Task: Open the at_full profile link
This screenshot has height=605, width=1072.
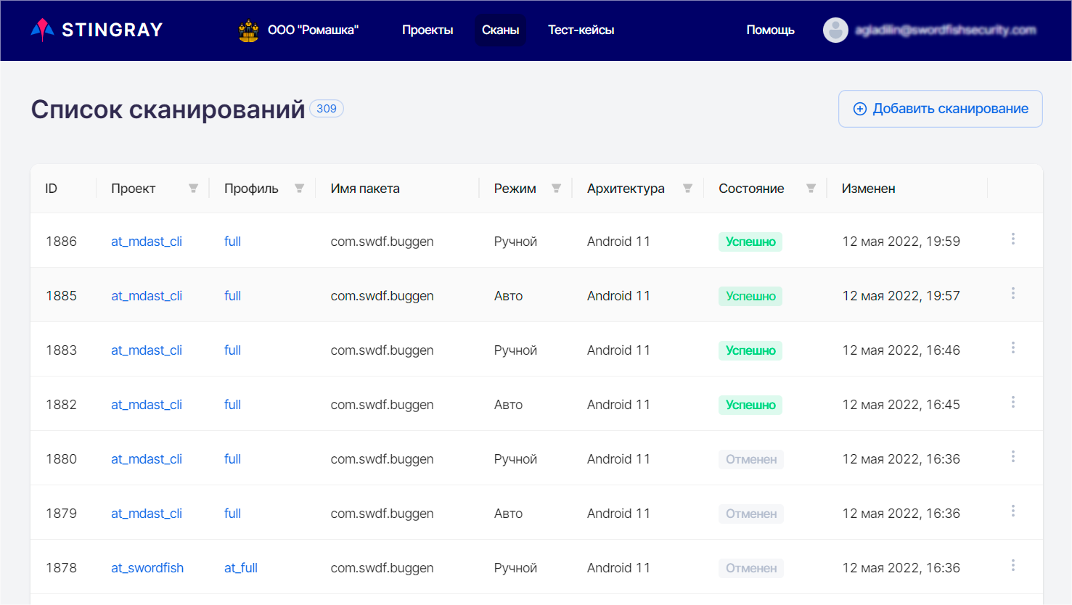Action: click(x=241, y=568)
